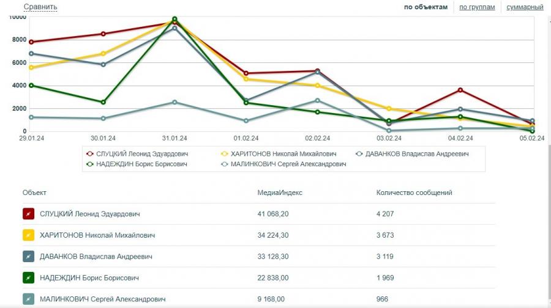Open the 'суммарный' view tab
The width and height of the screenshot is (551, 308).
[525, 7]
